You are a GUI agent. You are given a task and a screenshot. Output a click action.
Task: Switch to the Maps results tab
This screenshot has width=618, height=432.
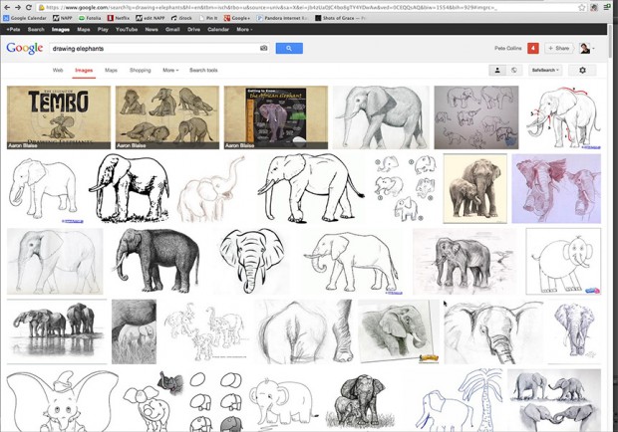111,70
